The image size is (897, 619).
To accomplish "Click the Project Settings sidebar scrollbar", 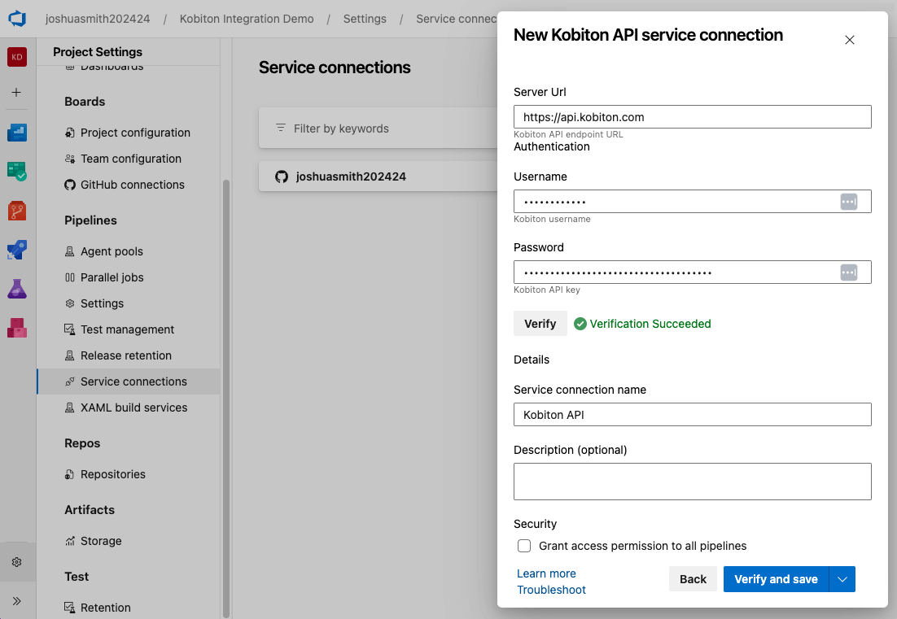I will (x=226, y=399).
